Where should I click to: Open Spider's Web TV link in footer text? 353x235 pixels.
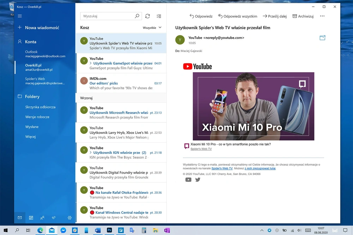222,168
